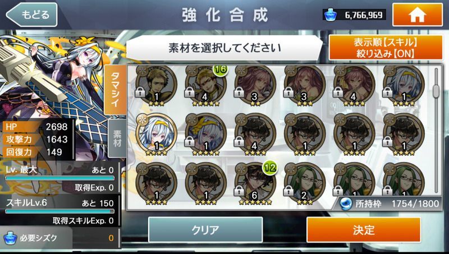This screenshot has width=449, height=254.
Task: Switch to the タマシイ tab
Action: [x=116, y=90]
